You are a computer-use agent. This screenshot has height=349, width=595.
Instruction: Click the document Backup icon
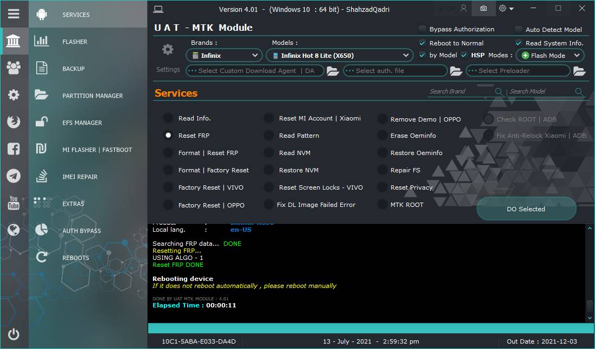(x=41, y=68)
